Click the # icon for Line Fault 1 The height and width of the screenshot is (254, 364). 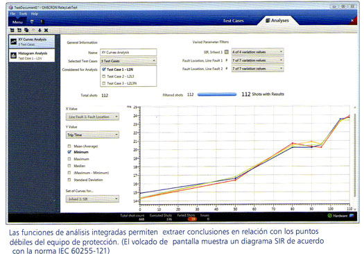(227, 60)
